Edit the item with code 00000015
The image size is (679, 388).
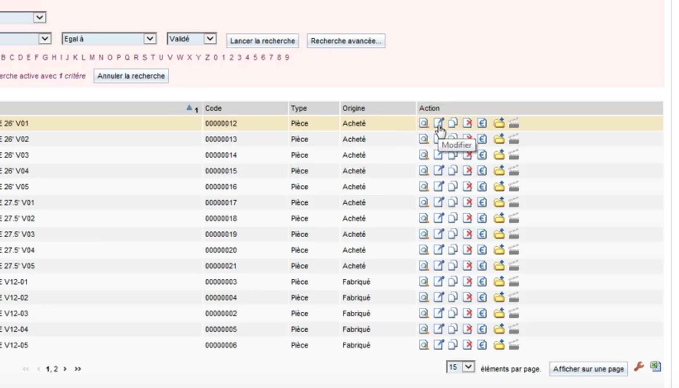pyautogui.click(x=438, y=171)
